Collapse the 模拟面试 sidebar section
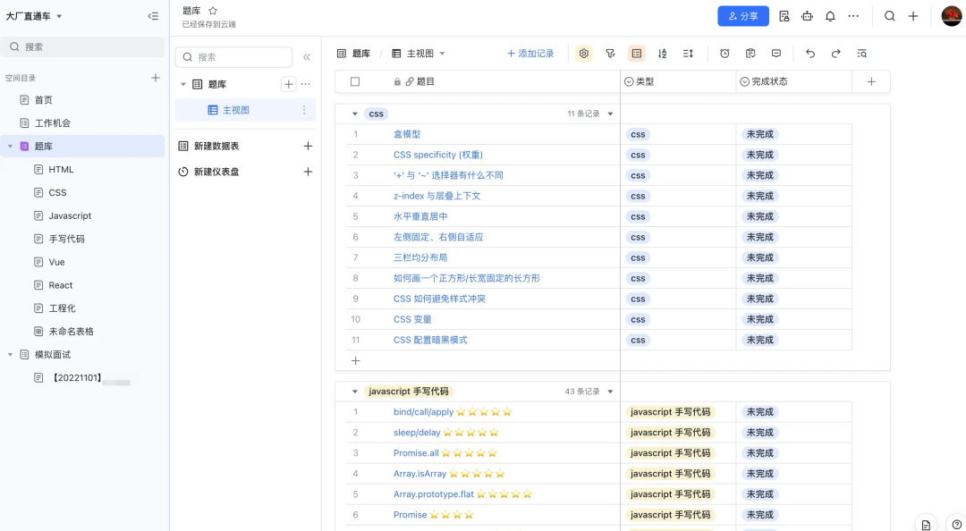 (10, 355)
